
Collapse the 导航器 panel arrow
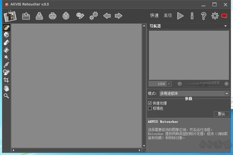point(225,26)
